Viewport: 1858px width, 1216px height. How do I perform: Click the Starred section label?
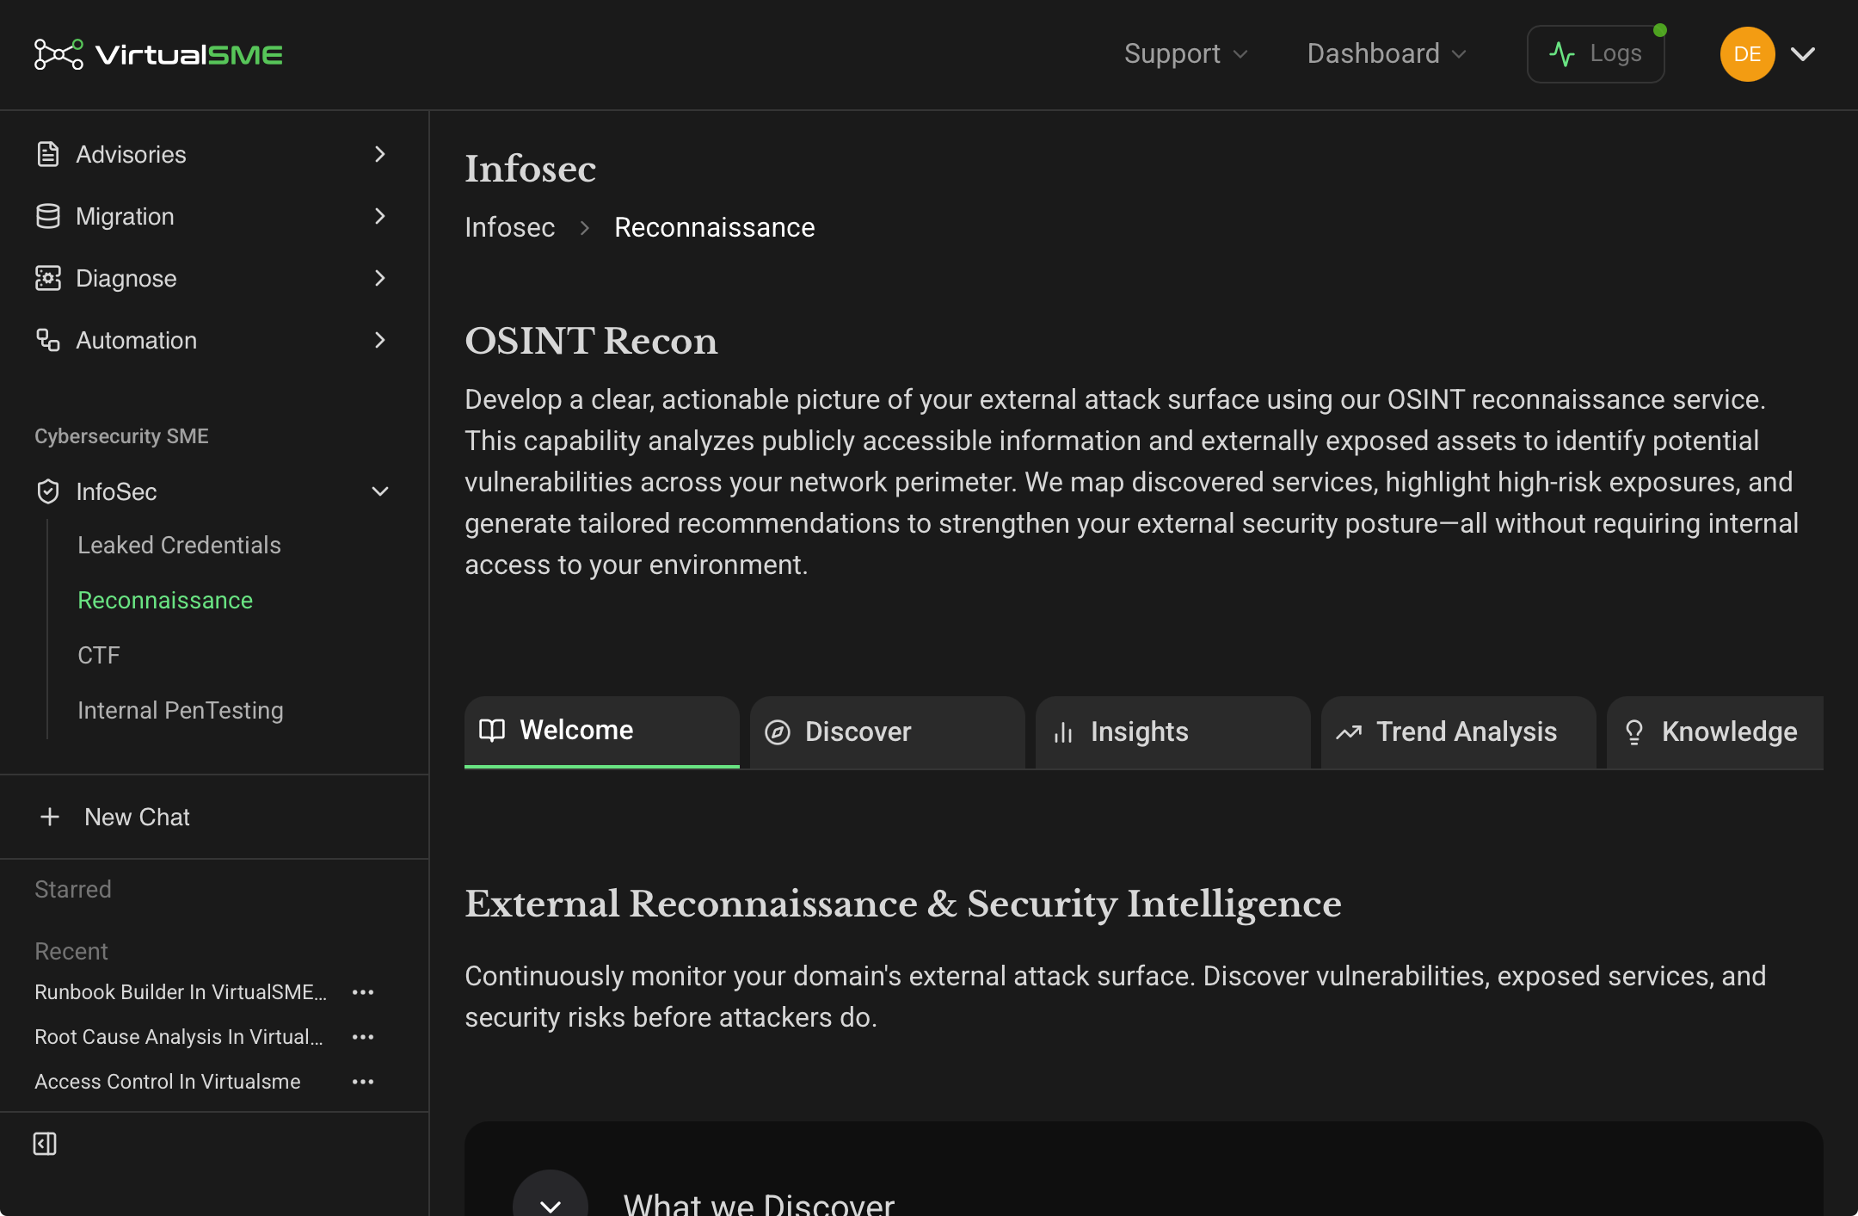pos(73,889)
